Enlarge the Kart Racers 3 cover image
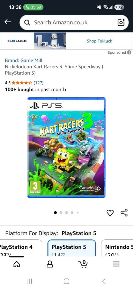Image resolution: width=133 pixels, height=289 pixels. pos(66,147)
